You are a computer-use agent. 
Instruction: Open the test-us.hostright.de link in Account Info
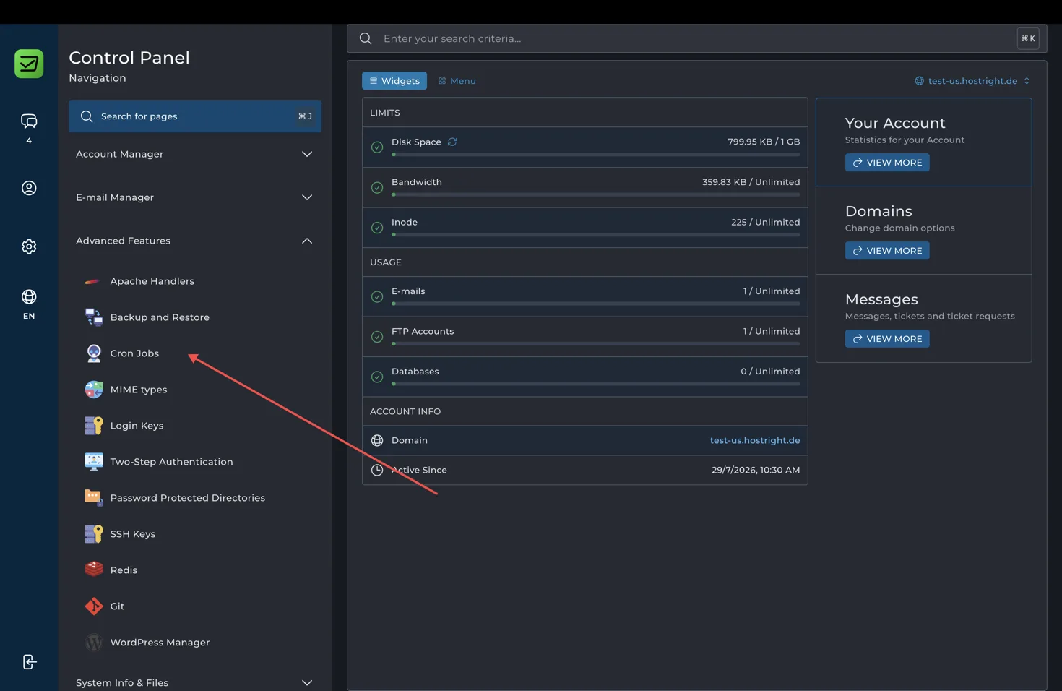point(755,440)
